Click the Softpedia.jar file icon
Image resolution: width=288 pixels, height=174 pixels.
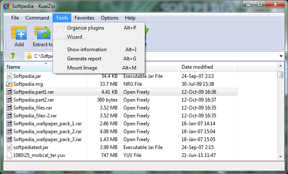click(x=9, y=76)
